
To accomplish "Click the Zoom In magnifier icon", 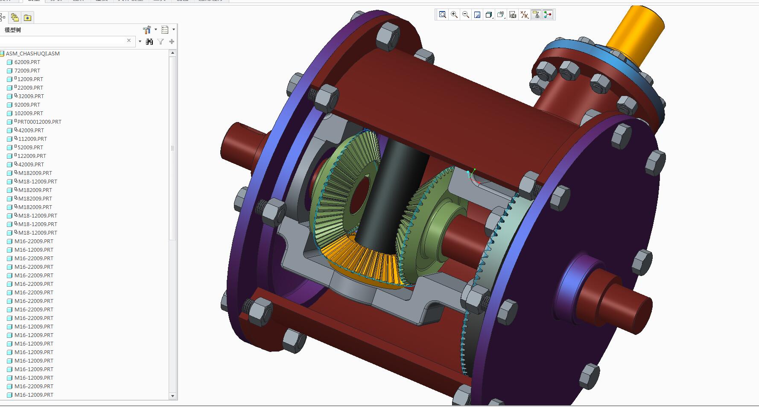I will tap(454, 15).
